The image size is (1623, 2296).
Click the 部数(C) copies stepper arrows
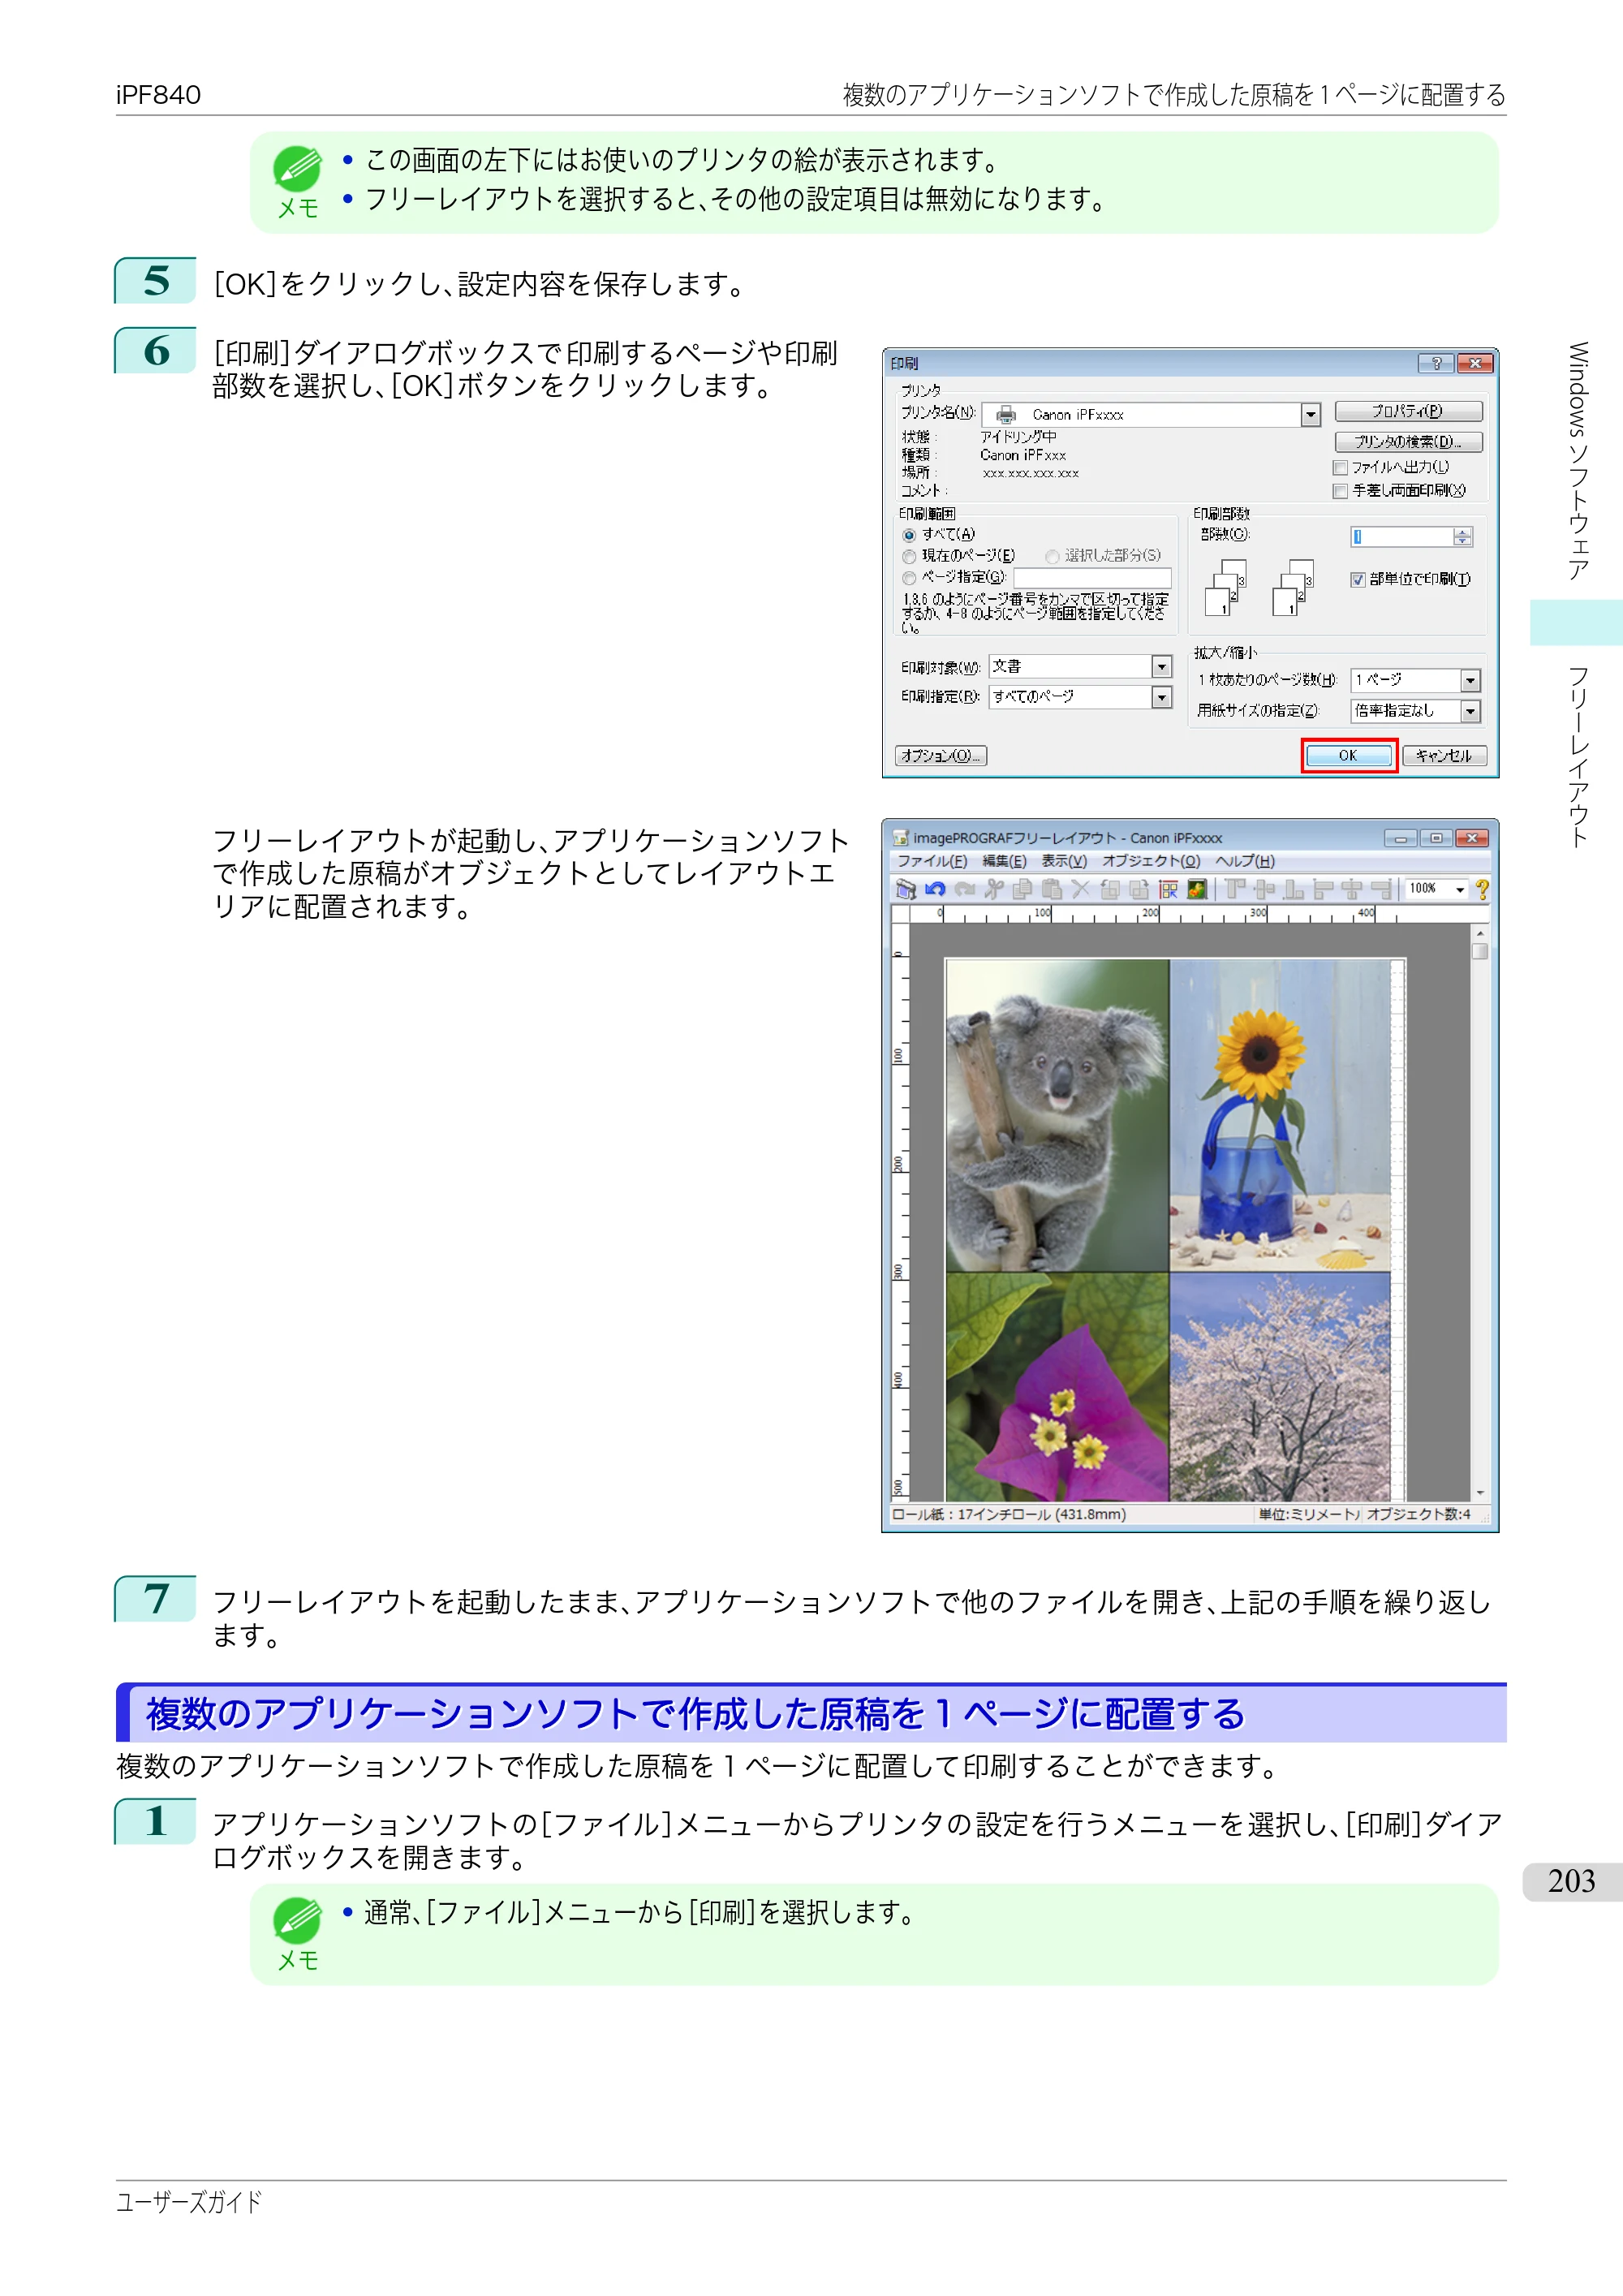tap(1462, 537)
